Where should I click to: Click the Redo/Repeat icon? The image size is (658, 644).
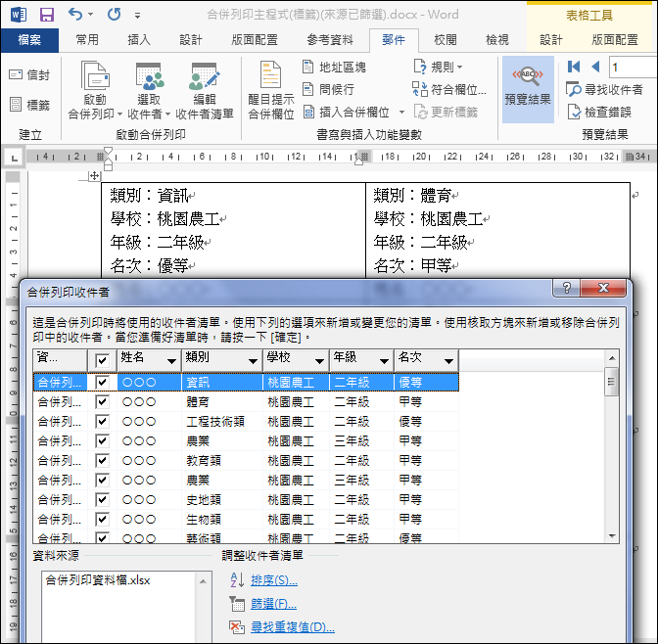(x=114, y=15)
